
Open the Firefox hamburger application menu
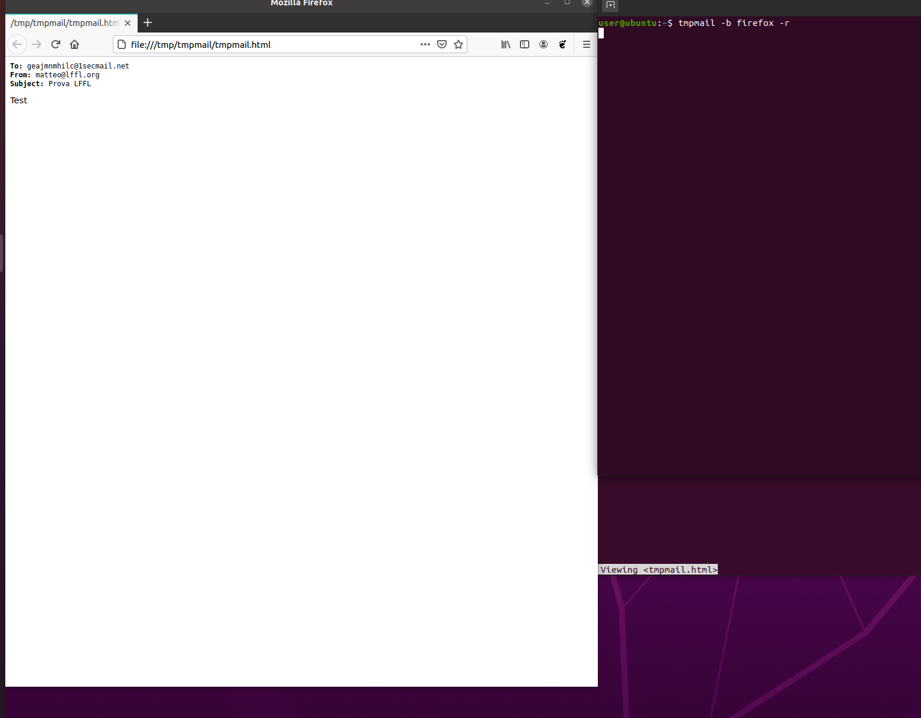pos(587,44)
